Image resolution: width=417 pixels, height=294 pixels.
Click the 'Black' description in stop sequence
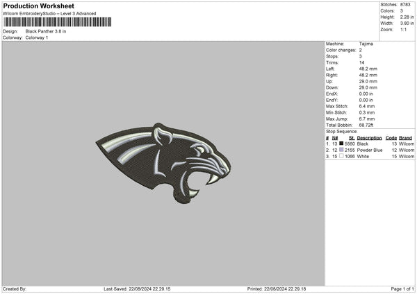(363, 144)
